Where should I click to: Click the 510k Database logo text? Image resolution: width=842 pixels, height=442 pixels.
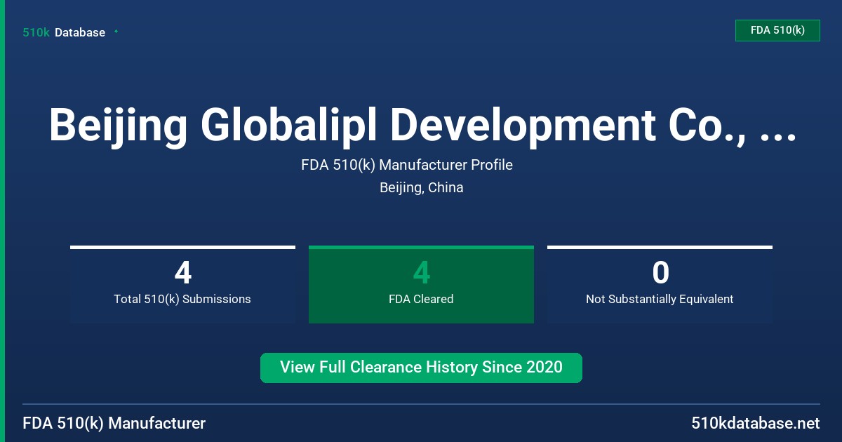tap(64, 32)
